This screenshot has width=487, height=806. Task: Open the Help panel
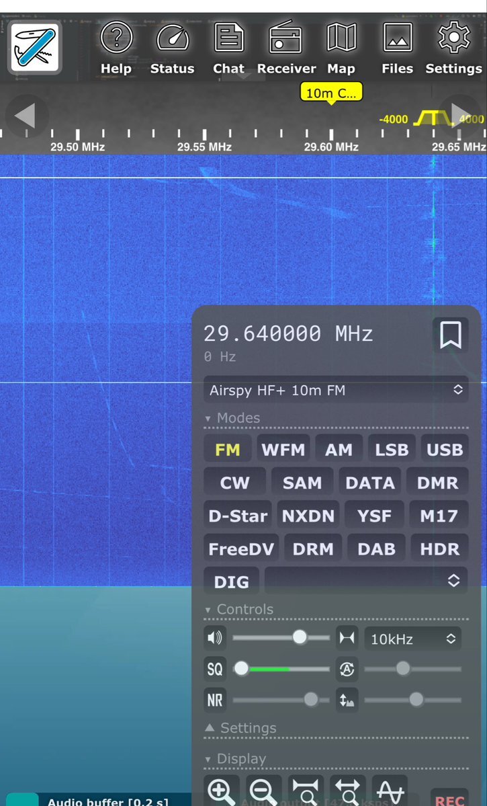point(116,48)
